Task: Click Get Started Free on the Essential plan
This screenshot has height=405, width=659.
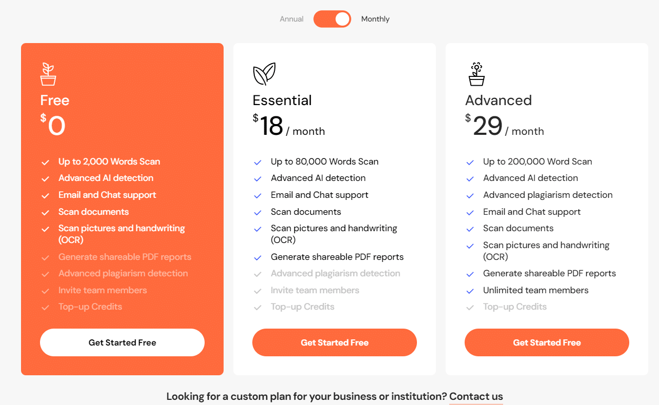Action: (334, 342)
